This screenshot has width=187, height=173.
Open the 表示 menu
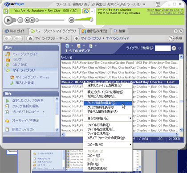pyautogui.click(x=89, y=4)
